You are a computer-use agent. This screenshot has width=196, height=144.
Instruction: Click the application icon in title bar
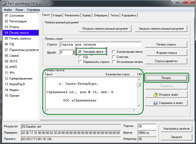pyautogui.click(x=4, y=3)
